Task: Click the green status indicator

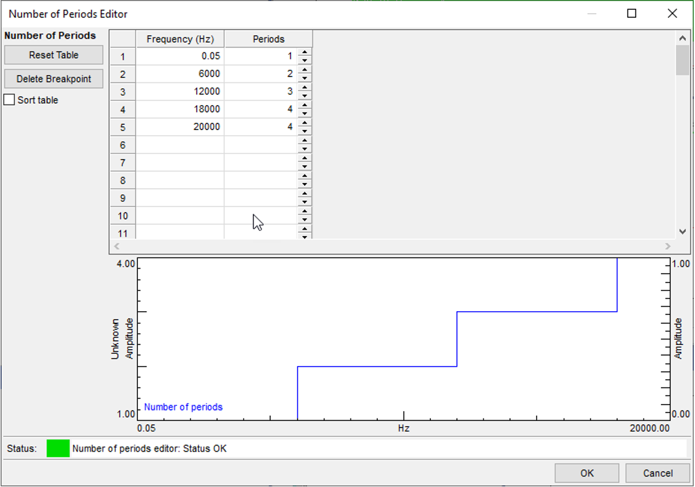Action: coord(58,449)
